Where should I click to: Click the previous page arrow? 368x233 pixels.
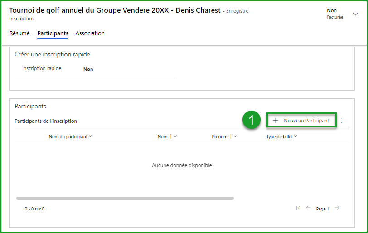coord(308,208)
